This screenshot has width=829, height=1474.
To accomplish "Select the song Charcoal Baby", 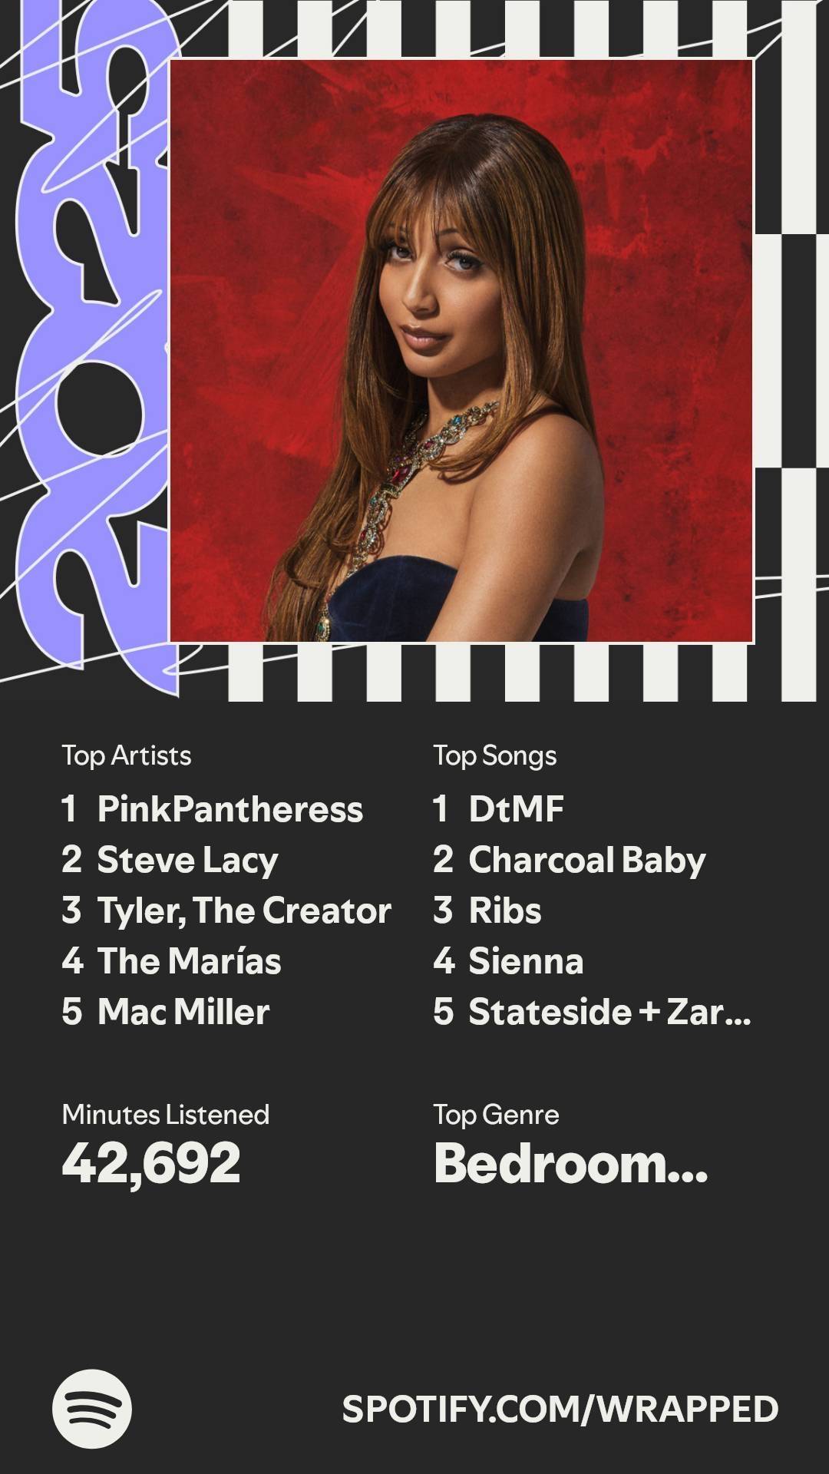I will tap(587, 860).
